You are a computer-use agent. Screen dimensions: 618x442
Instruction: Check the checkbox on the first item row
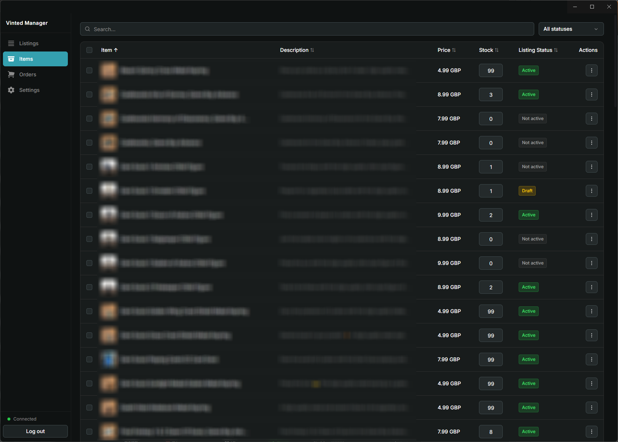coord(89,70)
